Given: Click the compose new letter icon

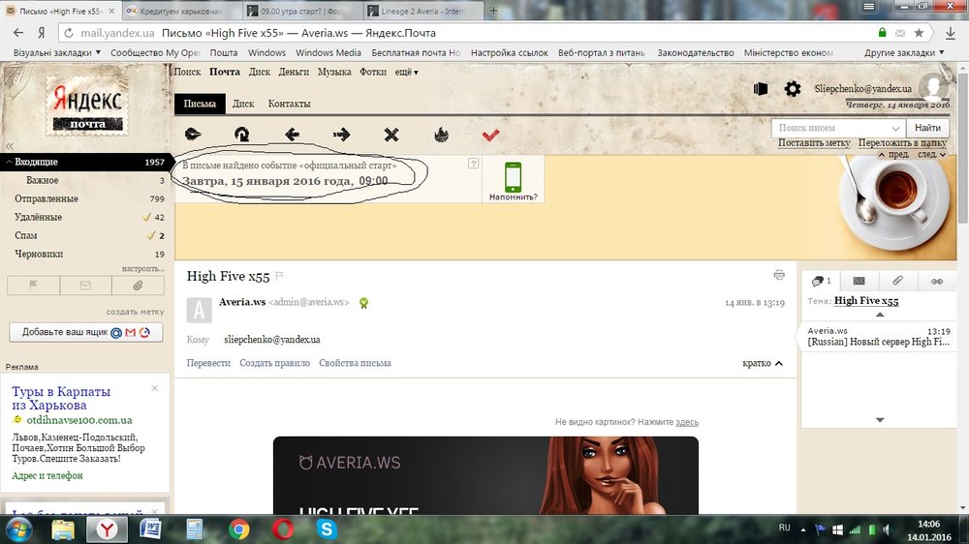Looking at the screenshot, I should tap(192, 135).
